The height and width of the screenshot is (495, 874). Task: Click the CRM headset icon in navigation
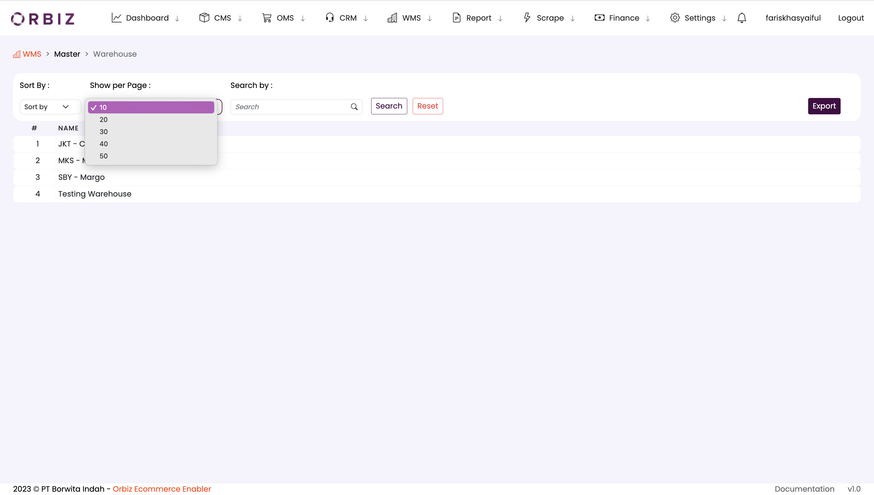[330, 17]
